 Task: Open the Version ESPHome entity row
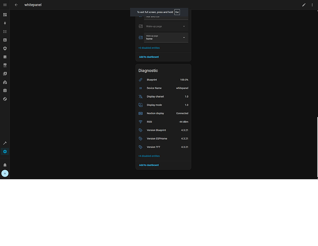163,139
